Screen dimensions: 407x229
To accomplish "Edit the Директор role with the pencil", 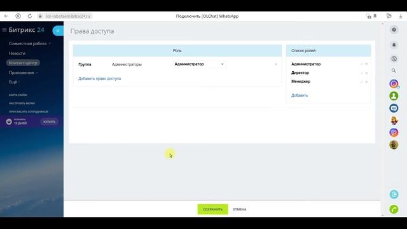I will pos(361,73).
